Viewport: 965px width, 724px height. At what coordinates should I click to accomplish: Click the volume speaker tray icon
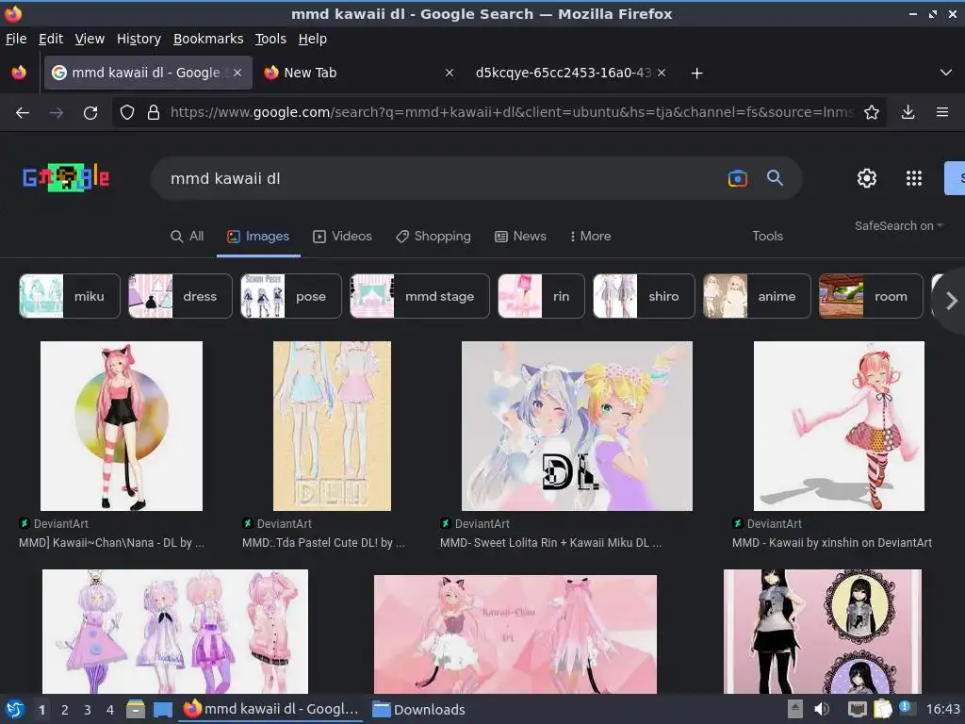click(x=822, y=709)
